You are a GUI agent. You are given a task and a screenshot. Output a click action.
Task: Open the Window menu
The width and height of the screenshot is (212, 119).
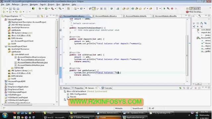[66, 4]
